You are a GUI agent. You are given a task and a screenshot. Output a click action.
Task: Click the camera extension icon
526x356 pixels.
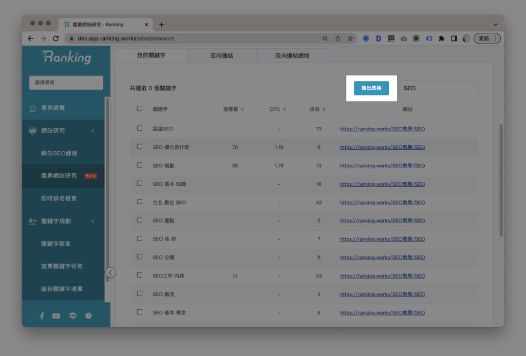click(404, 38)
